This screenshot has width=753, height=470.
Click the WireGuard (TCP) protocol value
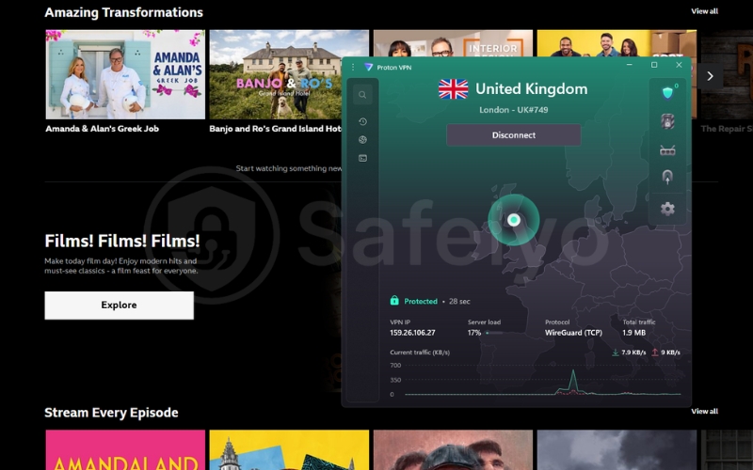pyautogui.click(x=573, y=333)
